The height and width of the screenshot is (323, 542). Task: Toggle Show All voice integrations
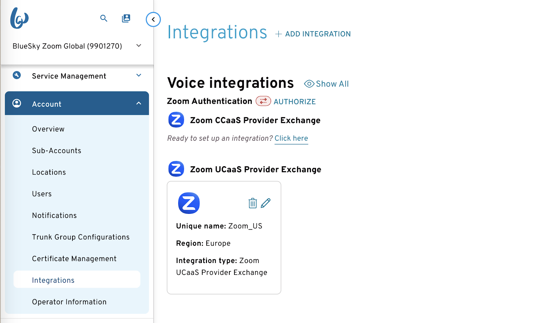[327, 84]
